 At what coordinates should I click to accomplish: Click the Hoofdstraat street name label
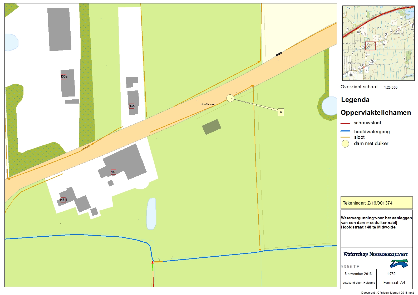point(208,104)
